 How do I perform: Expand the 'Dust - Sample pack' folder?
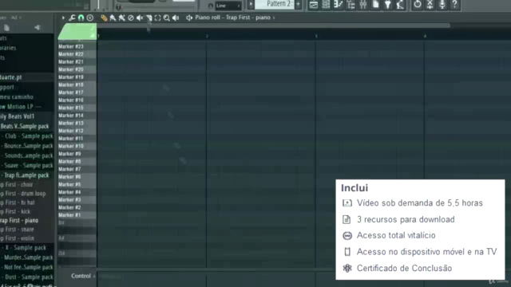[x=26, y=277]
